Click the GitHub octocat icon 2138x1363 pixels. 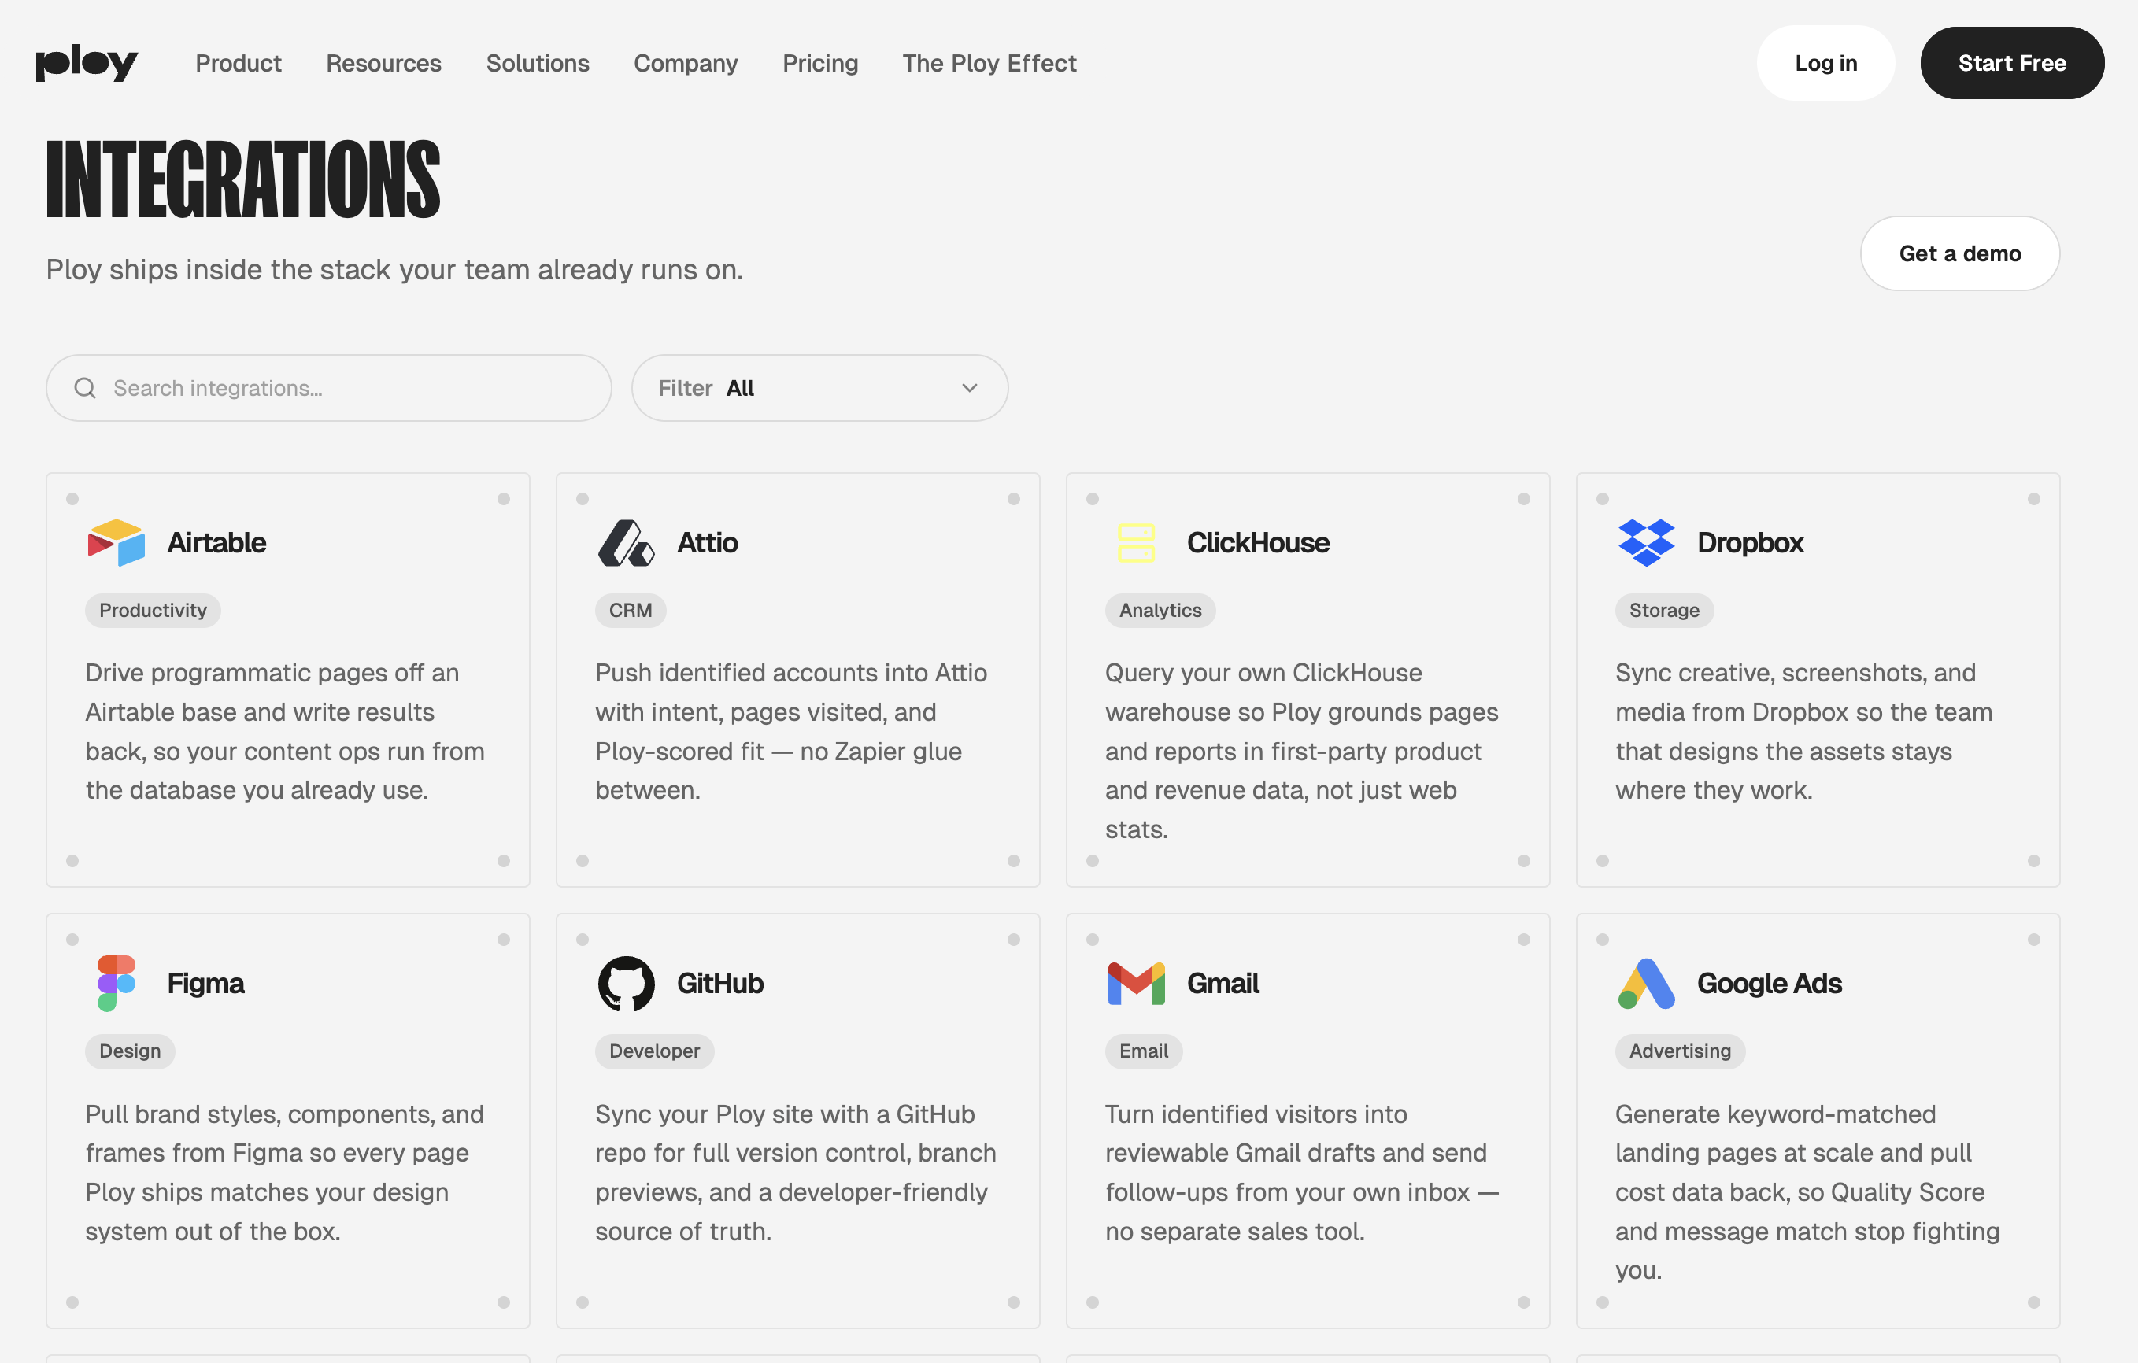pyautogui.click(x=626, y=983)
